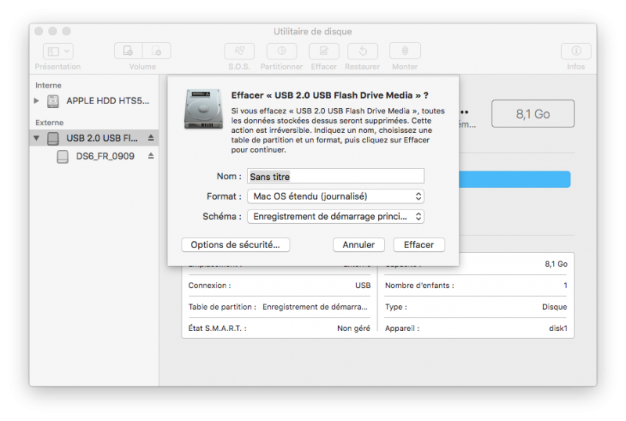Viewport: 626px width, 421px height.
Task: Click the État S.M.A.R.T. Non géré value
Action: point(354,329)
